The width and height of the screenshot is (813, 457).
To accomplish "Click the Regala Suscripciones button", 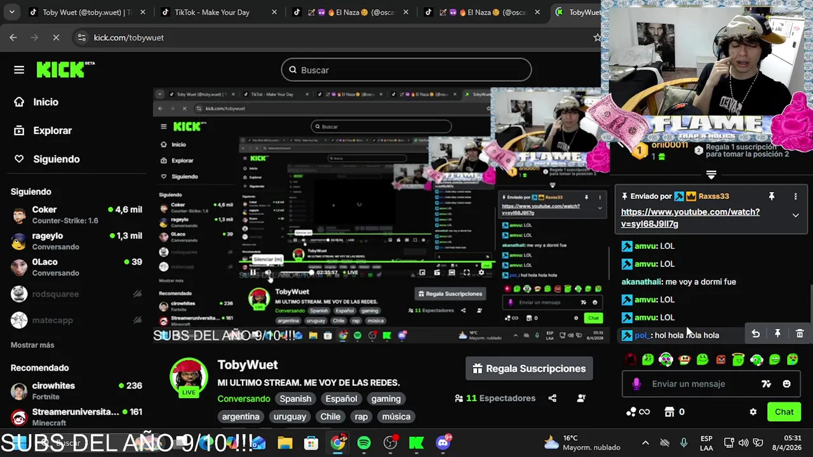I will tap(529, 368).
